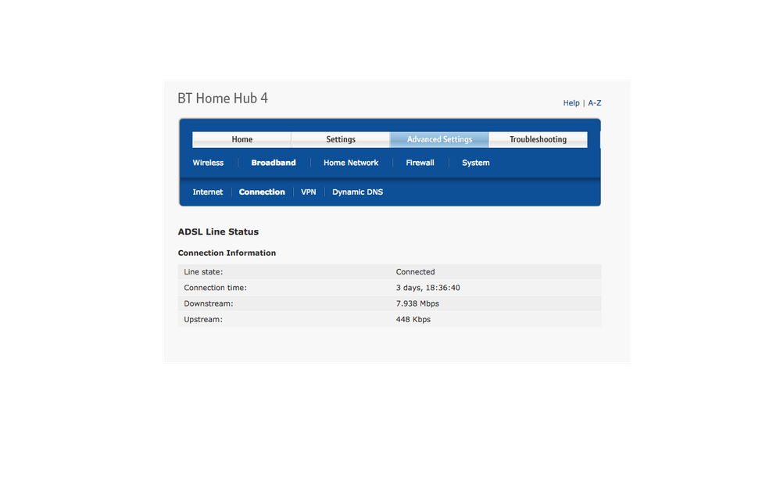This screenshot has height=488, width=780.
Task: Go to Firewall settings
Action: pos(420,163)
